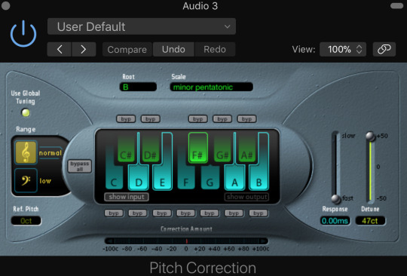Click the Correction Amount meter
Viewport: 407px width, 276px height.
pyautogui.click(x=186, y=241)
